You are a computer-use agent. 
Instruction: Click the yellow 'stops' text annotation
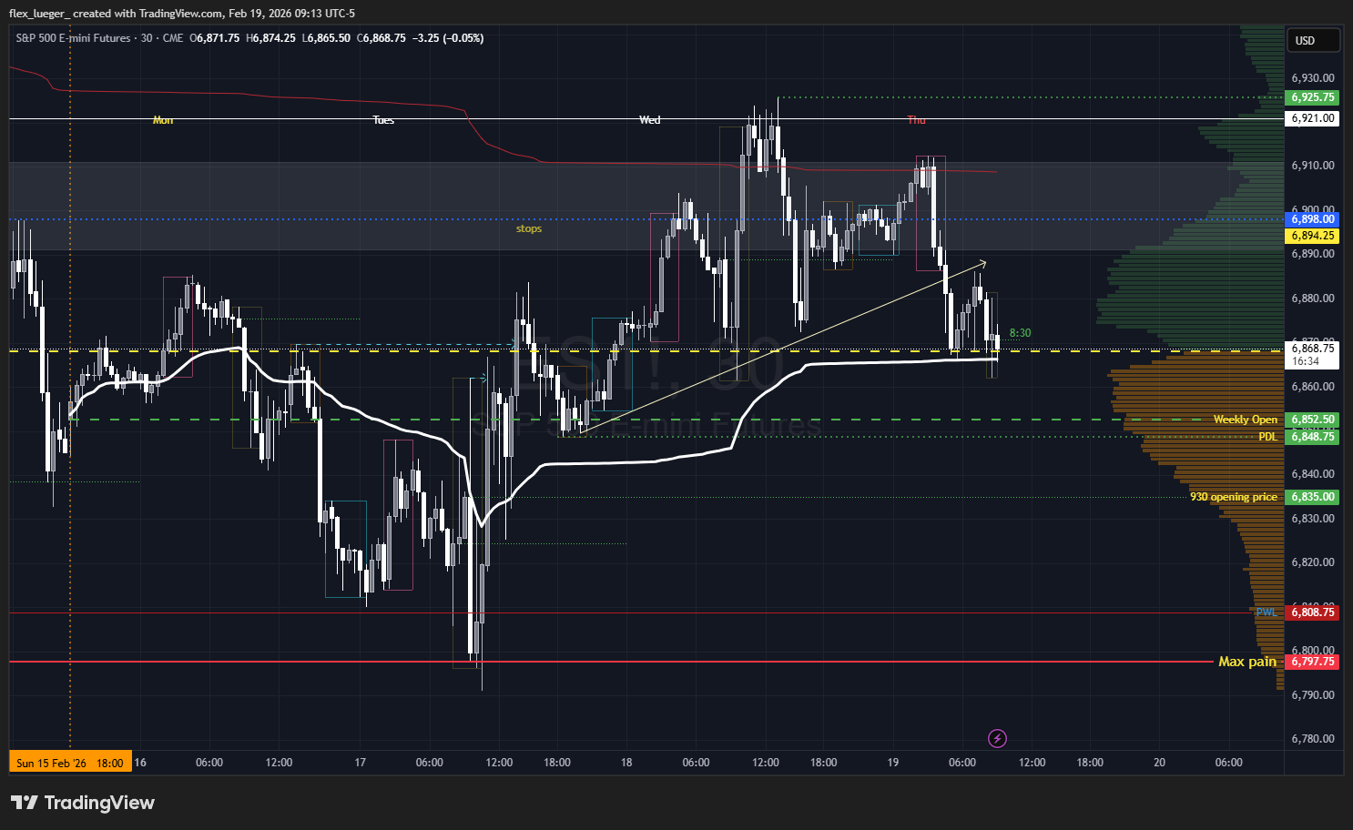coord(528,228)
